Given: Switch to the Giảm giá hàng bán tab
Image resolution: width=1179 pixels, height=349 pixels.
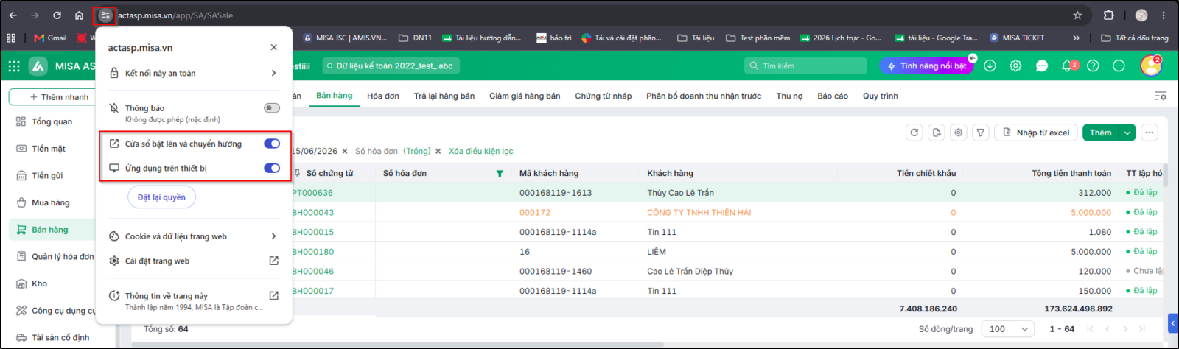Looking at the screenshot, I should [525, 96].
